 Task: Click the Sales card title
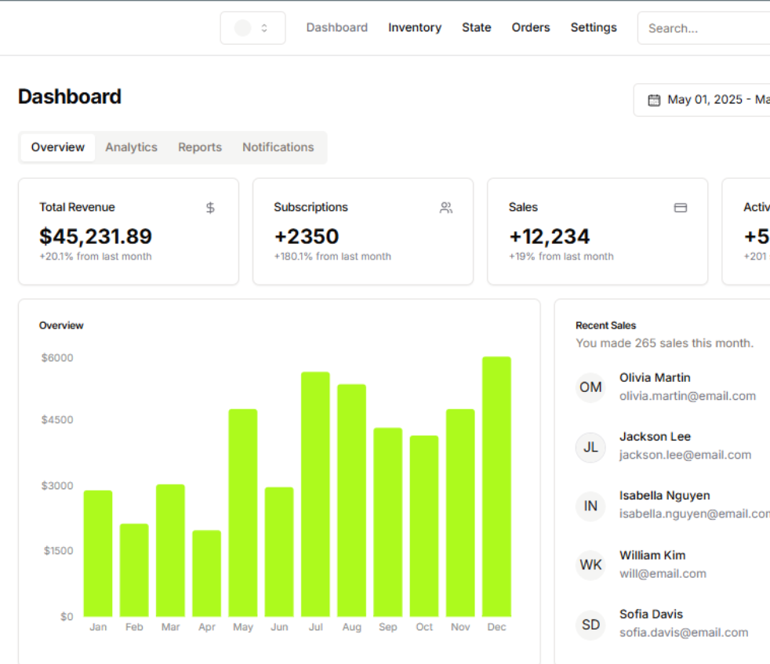point(523,207)
